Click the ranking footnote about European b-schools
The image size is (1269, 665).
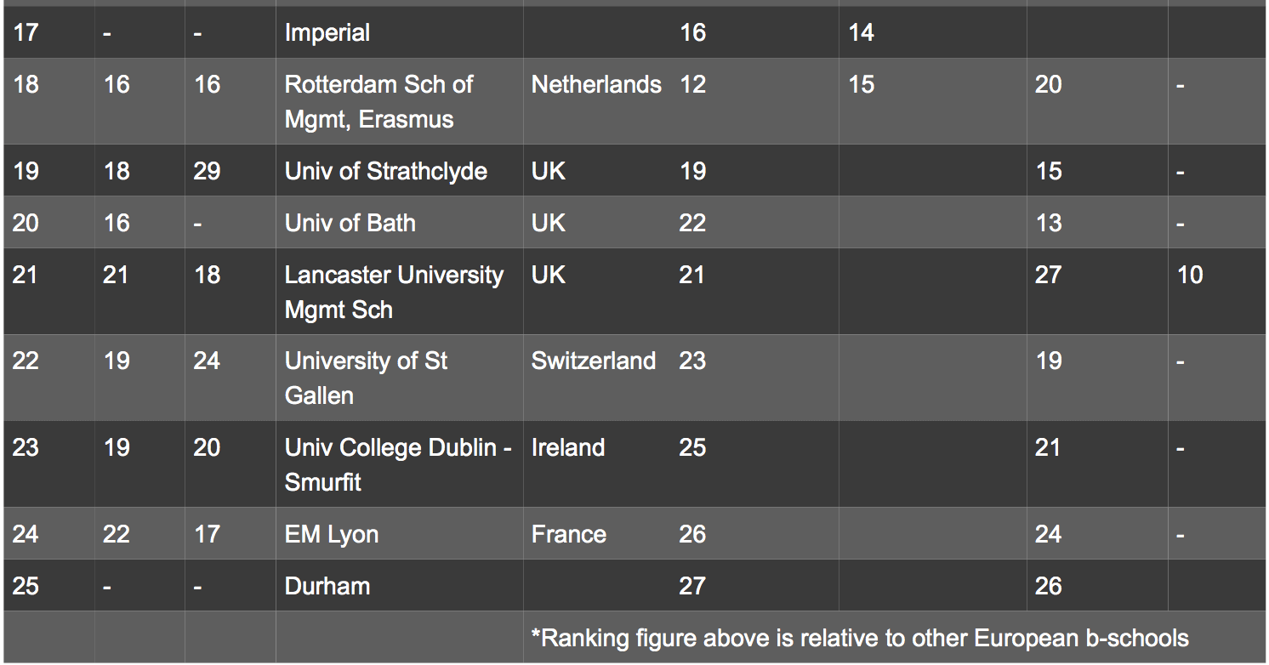(x=860, y=638)
